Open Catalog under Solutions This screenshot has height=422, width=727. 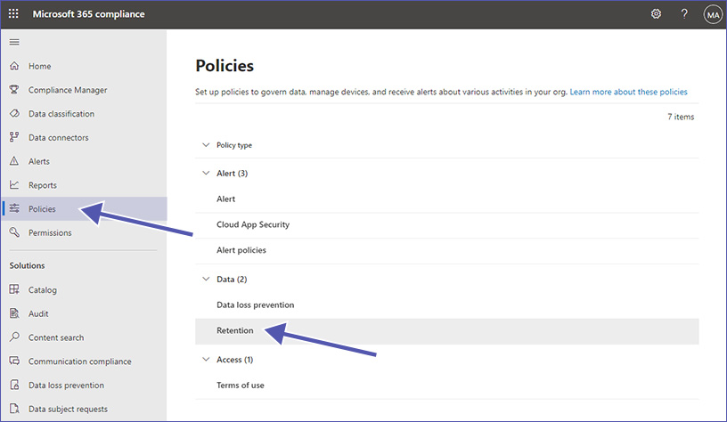pos(84,290)
